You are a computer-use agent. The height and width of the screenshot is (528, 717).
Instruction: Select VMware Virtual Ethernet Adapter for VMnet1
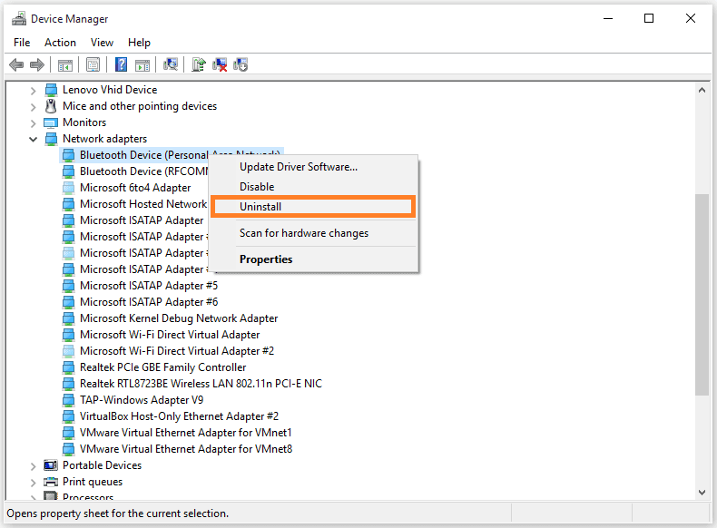point(186,433)
